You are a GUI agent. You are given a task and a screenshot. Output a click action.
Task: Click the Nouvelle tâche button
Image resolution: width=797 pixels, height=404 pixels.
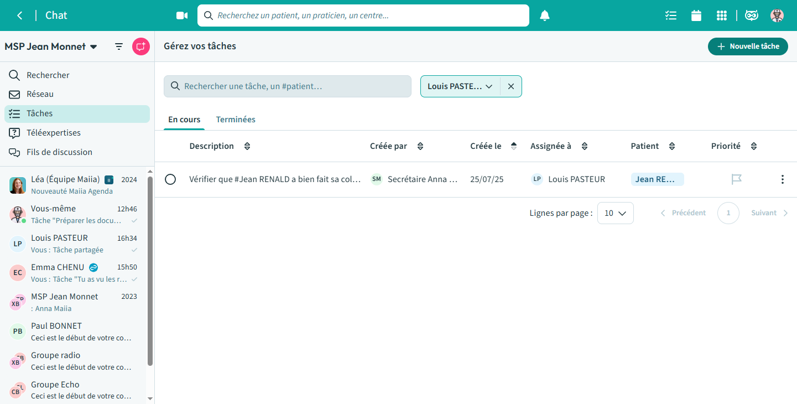pyautogui.click(x=748, y=46)
